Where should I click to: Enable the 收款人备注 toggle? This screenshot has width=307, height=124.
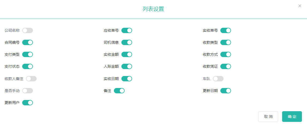(31, 79)
